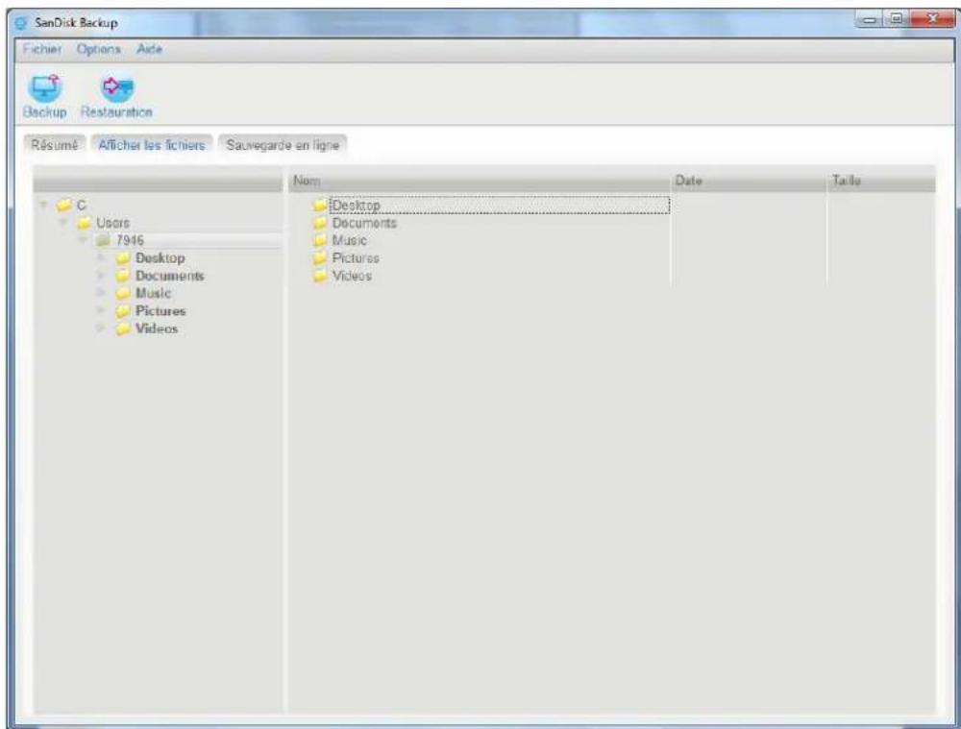The height and width of the screenshot is (729, 961).
Task: Select Documents name in the file list
Action: tap(364, 223)
